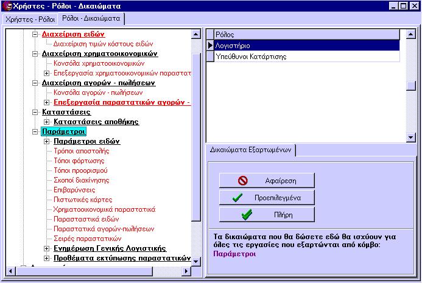Screen dimensions: 422x283
Task: Expand the Παράμετροι ειδών node
Action: [47, 141]
